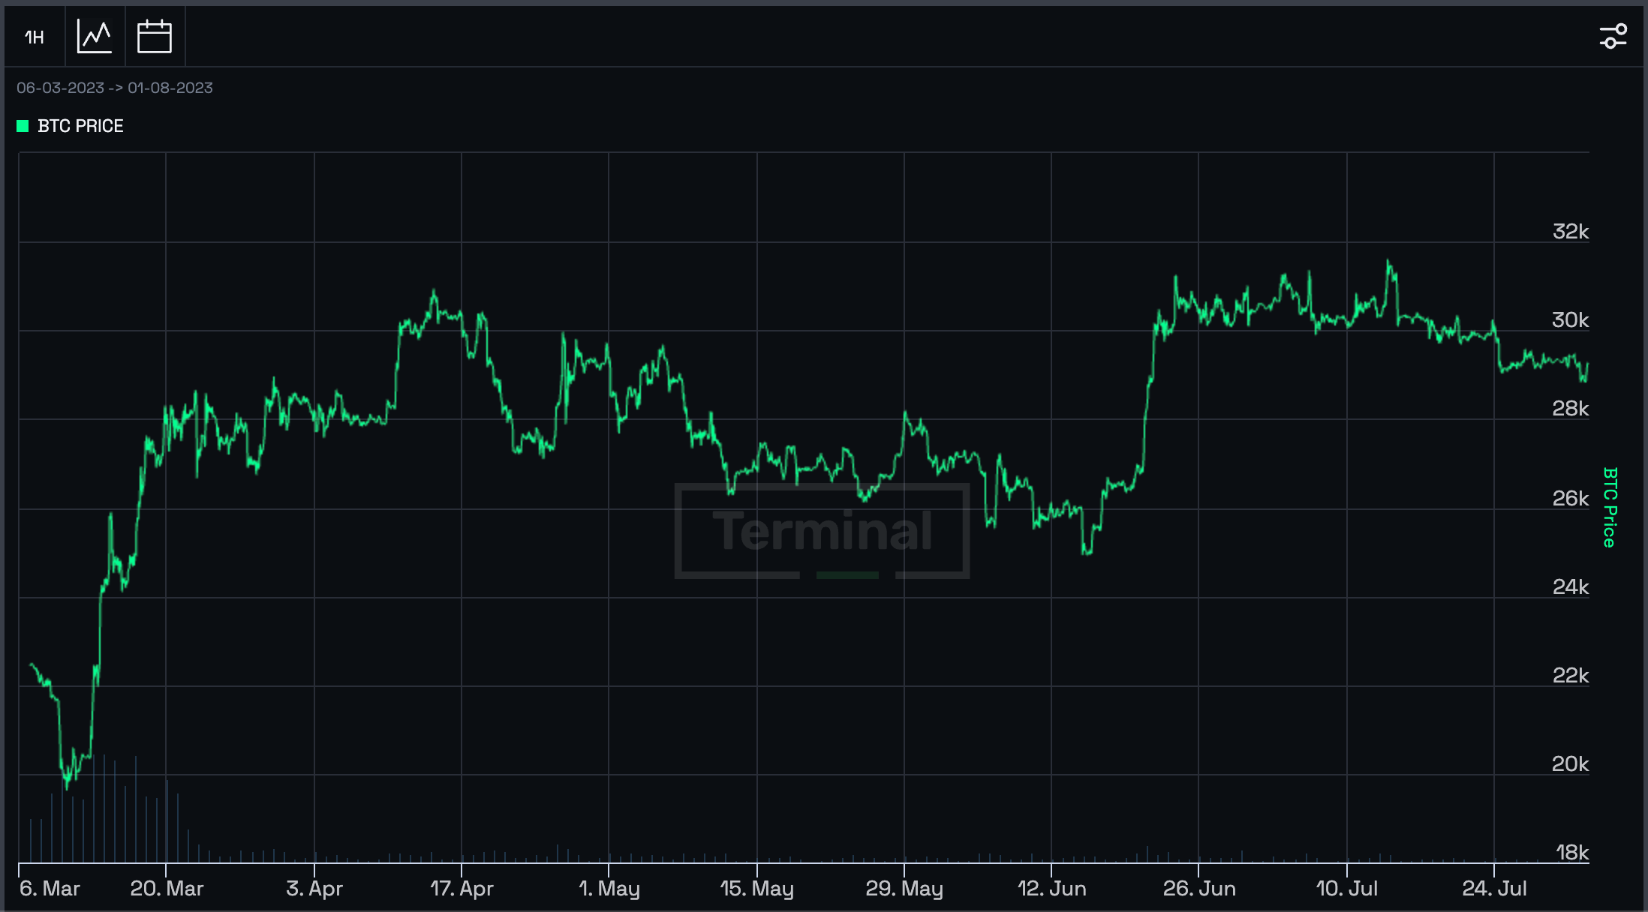
Task: Click the 24k y-axis label
Action: [1570, 586]
